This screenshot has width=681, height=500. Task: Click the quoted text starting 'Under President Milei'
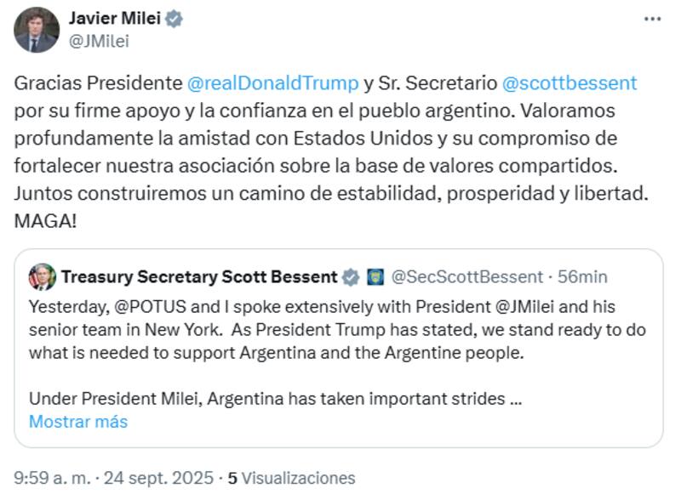[274, 400]
